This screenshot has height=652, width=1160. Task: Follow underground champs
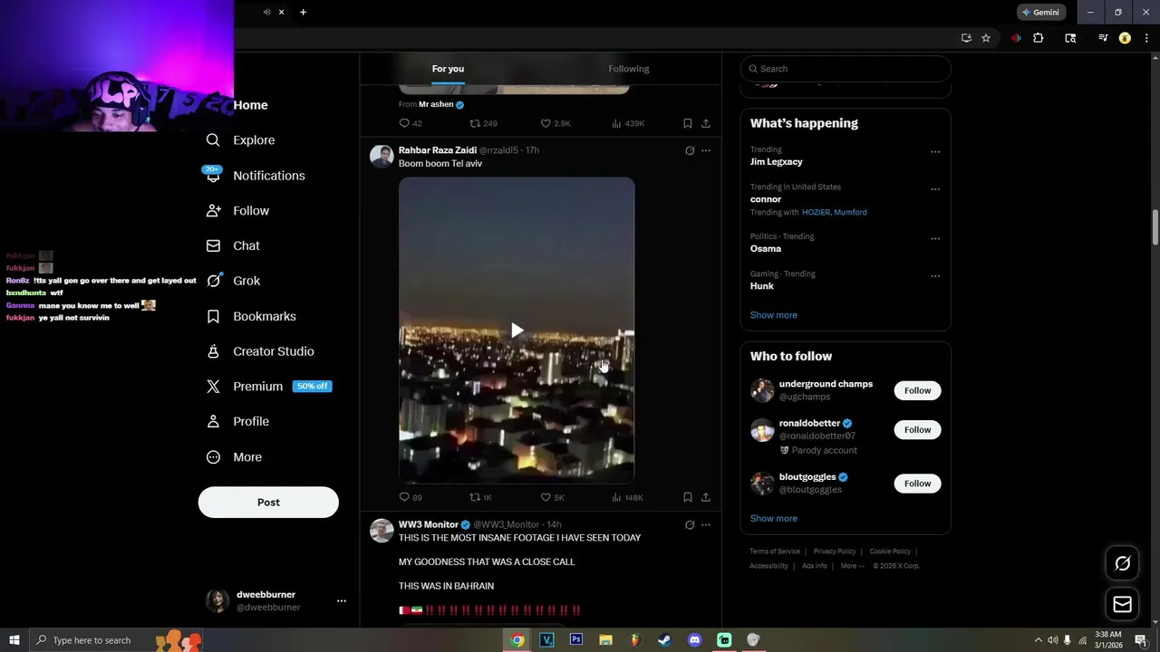click(x=917, y=390)
